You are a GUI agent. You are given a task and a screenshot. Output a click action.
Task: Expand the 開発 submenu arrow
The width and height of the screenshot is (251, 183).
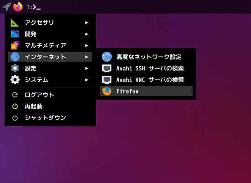click(x=87, y=34)
